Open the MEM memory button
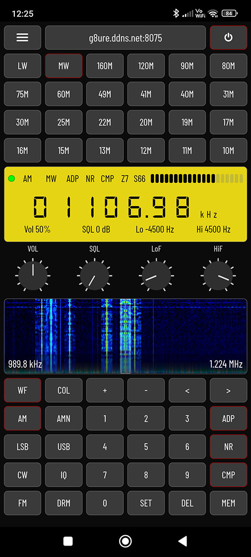Viewport: 251px width, 557px height. pyautogui.click(x=228, y=503)
